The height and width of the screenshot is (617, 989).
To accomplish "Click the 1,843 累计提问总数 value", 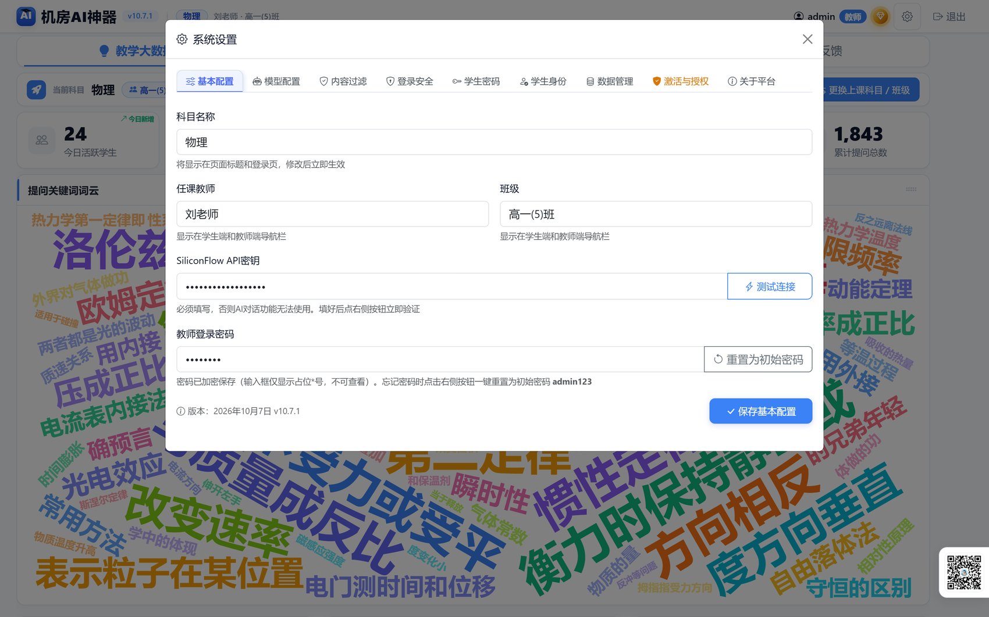I will (859, 134).
